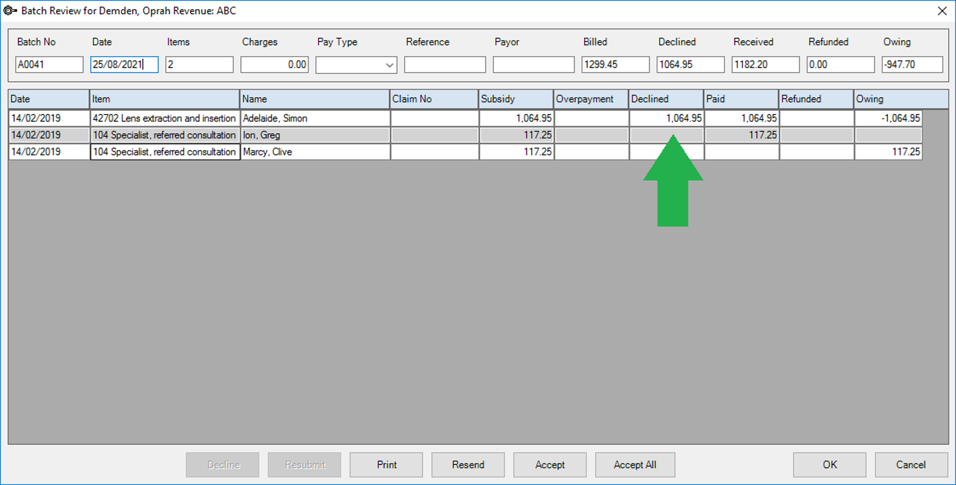Screen dimensions: 956x485
Task: Click the OK button
Action: [830, 465]
